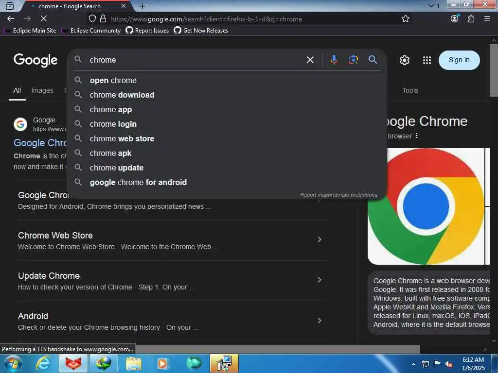Screen dimensions: 498x373
Task: Stop loading the page with the X button
Action: [43, 19]
